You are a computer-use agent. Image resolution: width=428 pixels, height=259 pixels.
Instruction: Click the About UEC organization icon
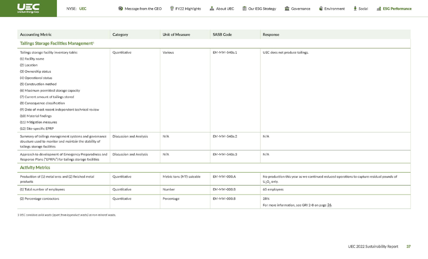point(212,9)
